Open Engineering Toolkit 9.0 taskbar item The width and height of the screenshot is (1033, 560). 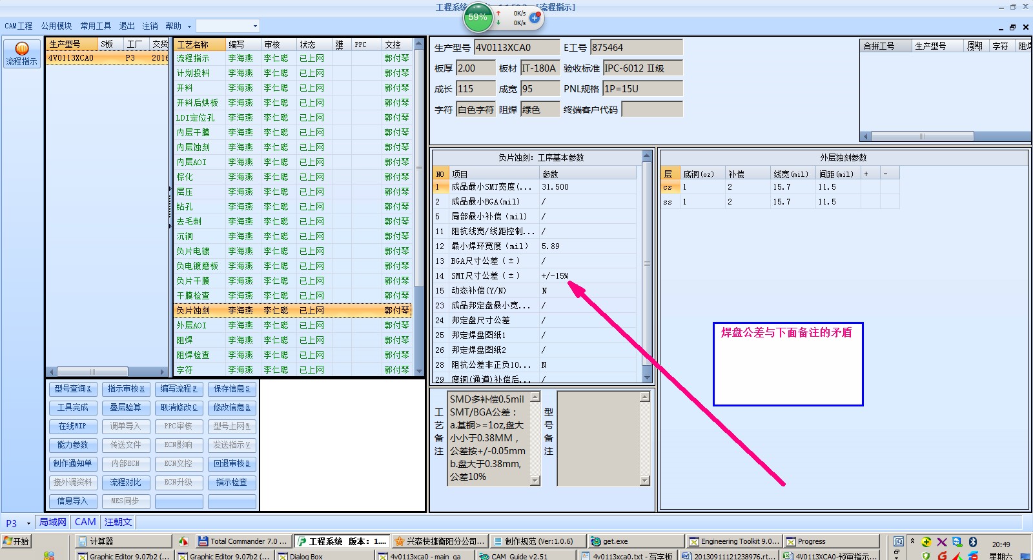(734, 541)
